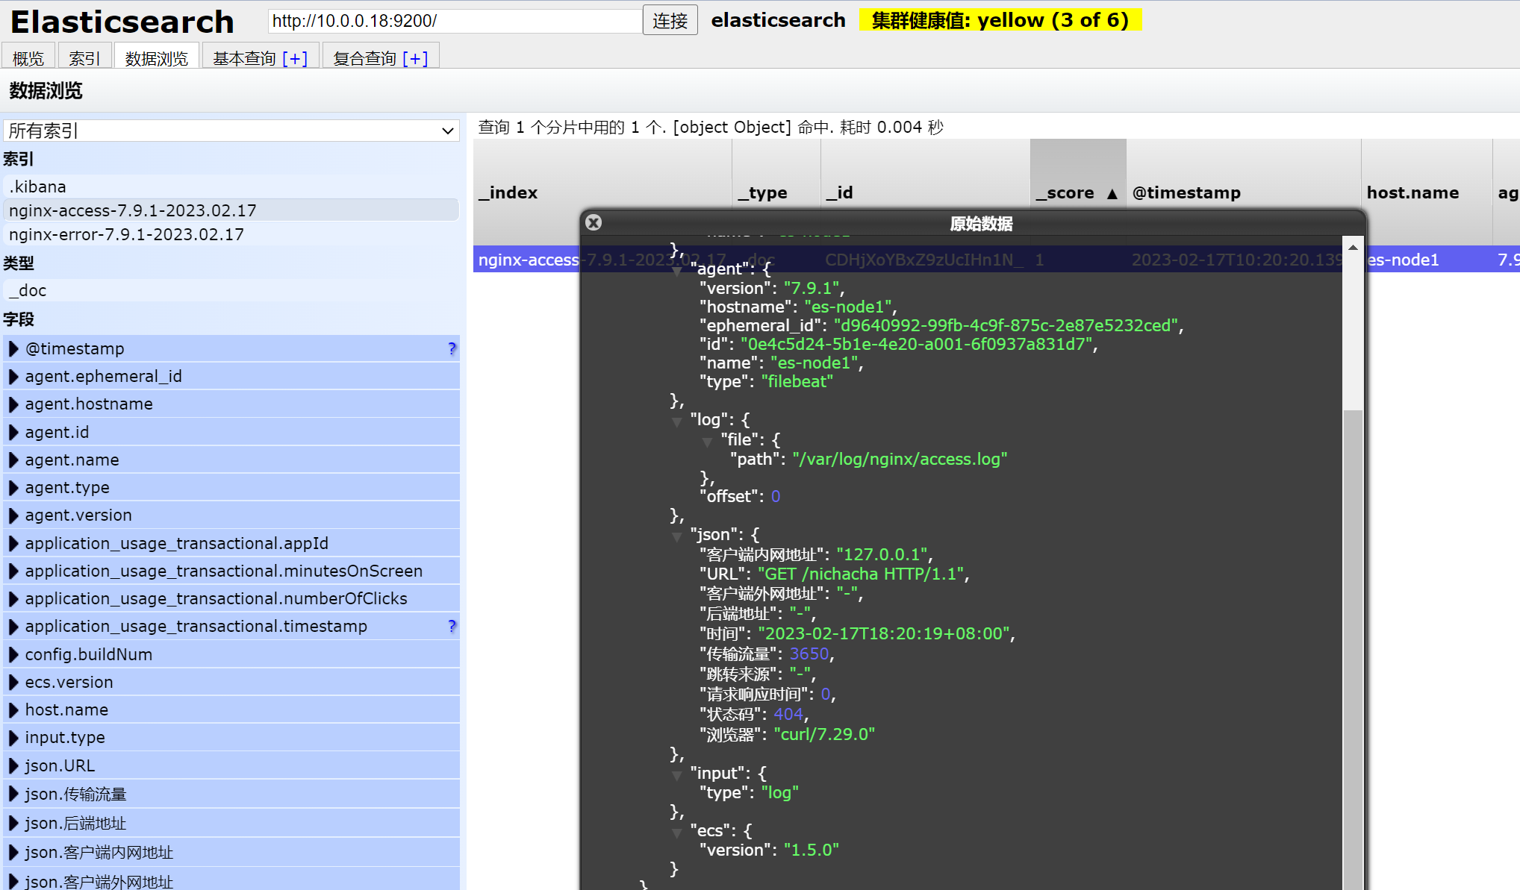Collapse the "agent" JSON node arrow
Viewport: 1520px width, 890px height.
tap(677, 272)
